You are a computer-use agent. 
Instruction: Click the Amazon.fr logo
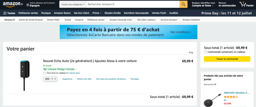tap(13, 4)
